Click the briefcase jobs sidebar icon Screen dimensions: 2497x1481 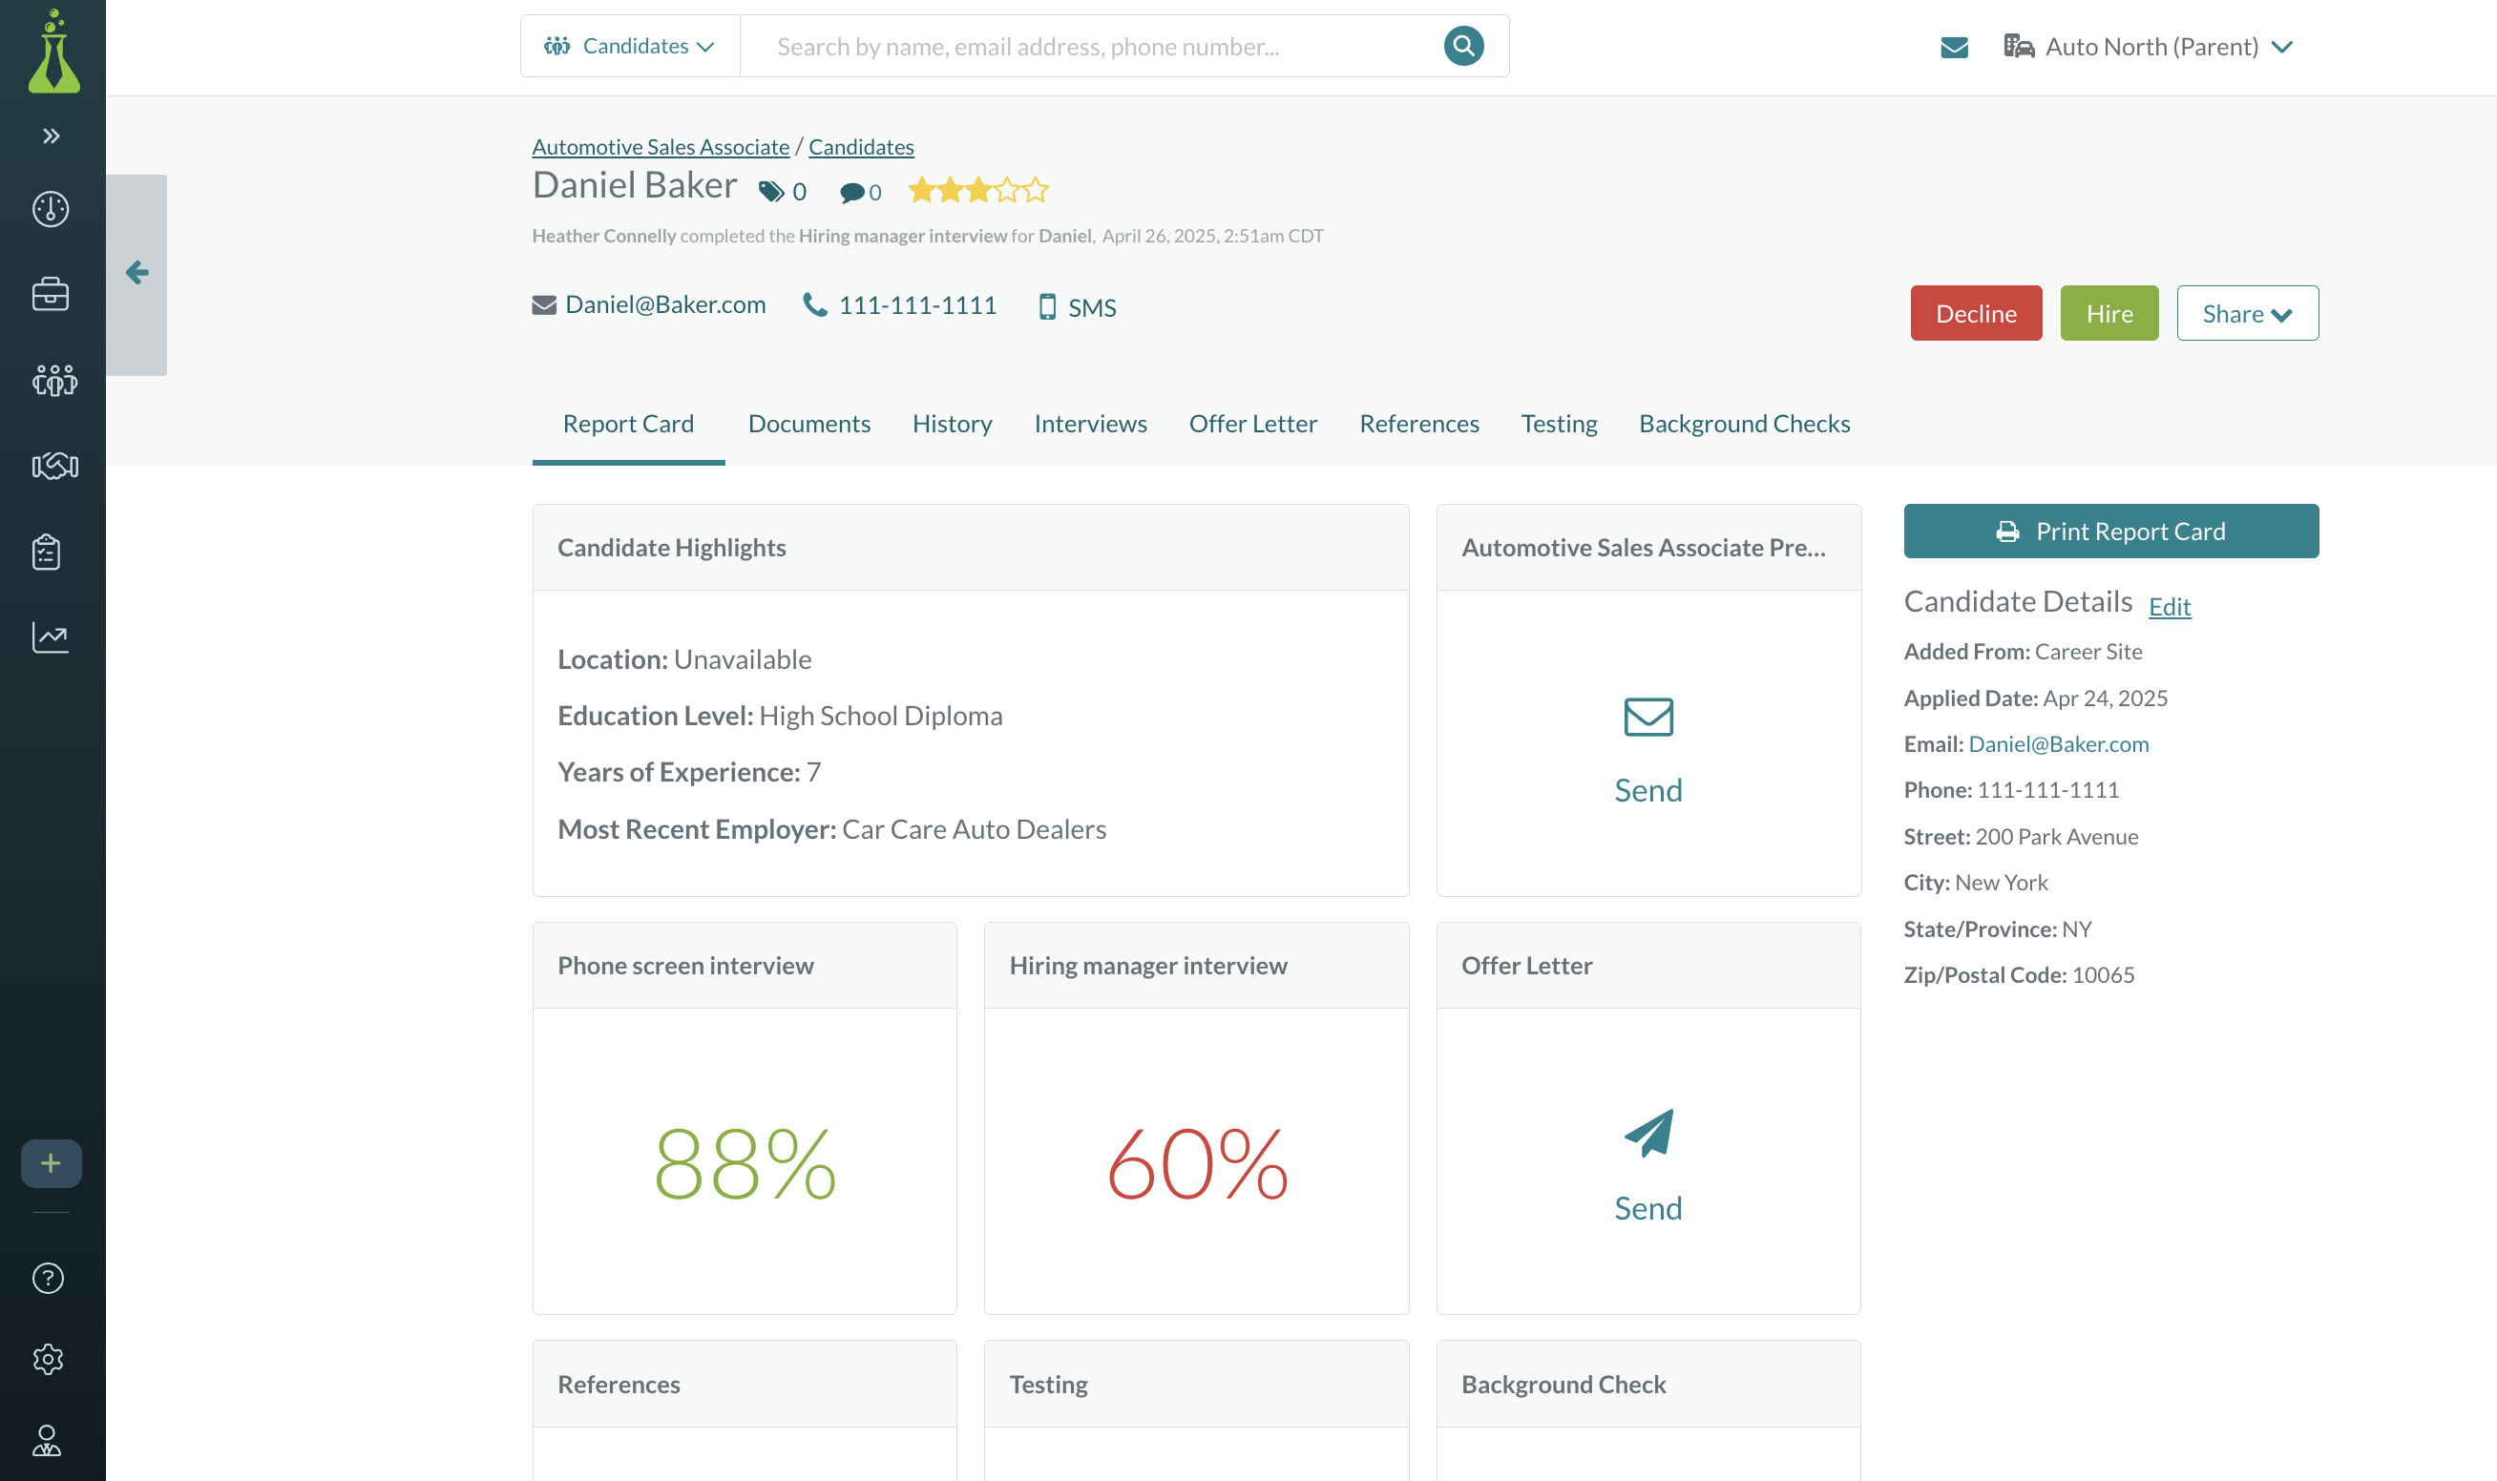50,295
